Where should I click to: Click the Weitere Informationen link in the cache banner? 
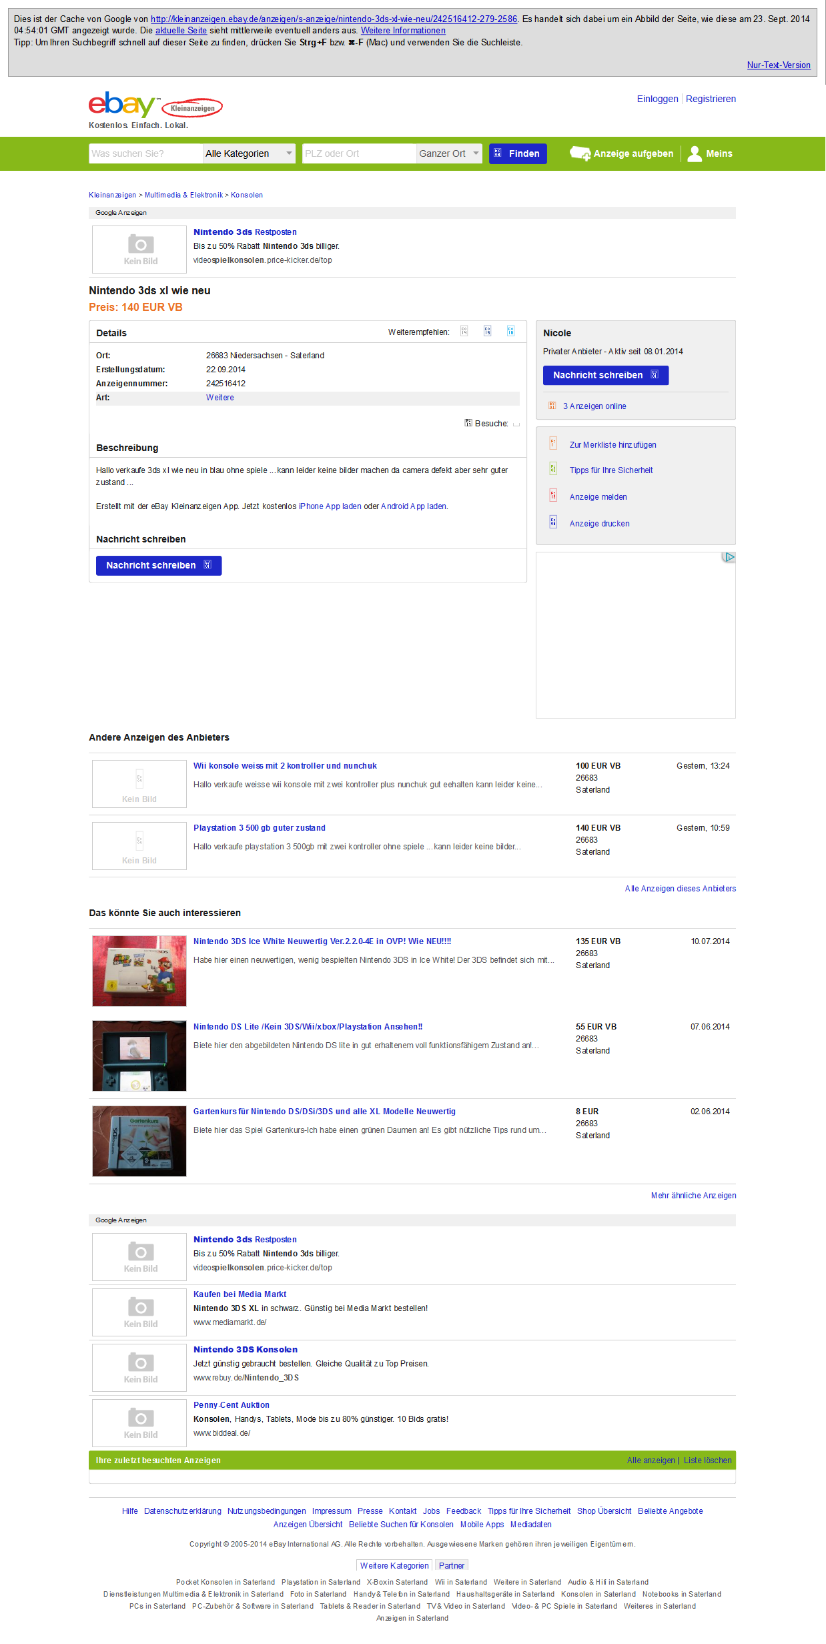point(403,30)
